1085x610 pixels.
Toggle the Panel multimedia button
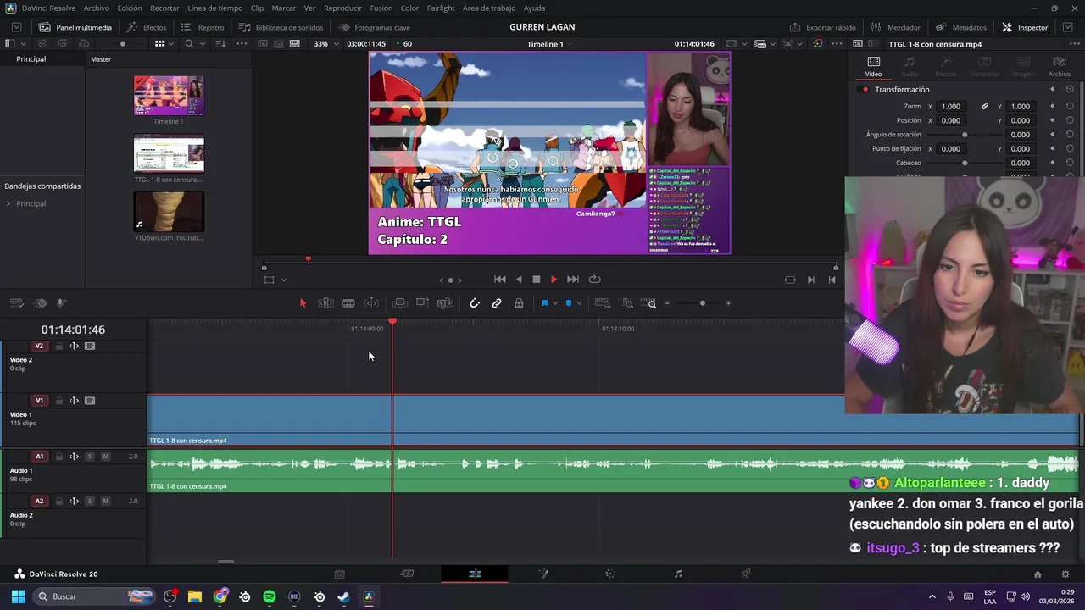pyautogui.click(x=75, y=27)
